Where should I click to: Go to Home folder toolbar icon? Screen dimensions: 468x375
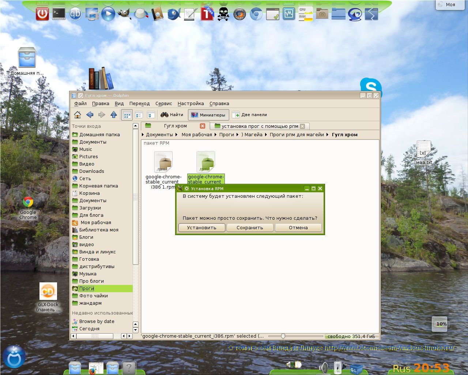(x=78, y=115)
